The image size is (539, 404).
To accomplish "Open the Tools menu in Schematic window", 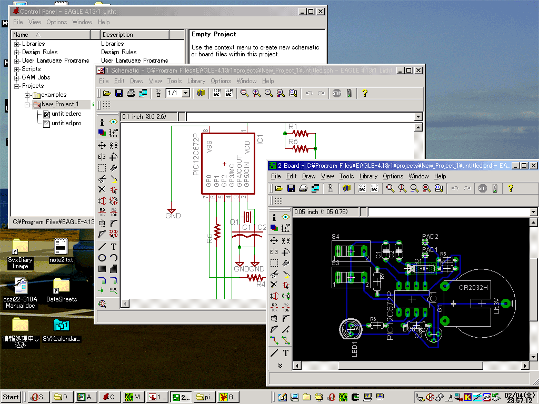I will 174,81.
